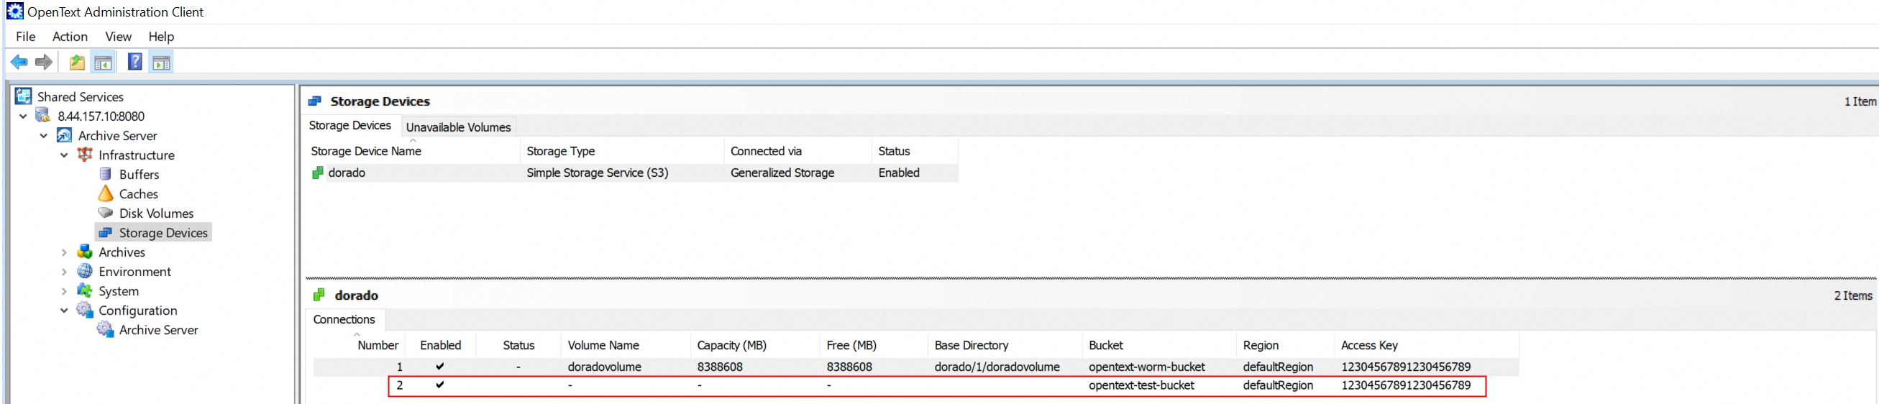Click the Shared Services root icon

(23, 96)
